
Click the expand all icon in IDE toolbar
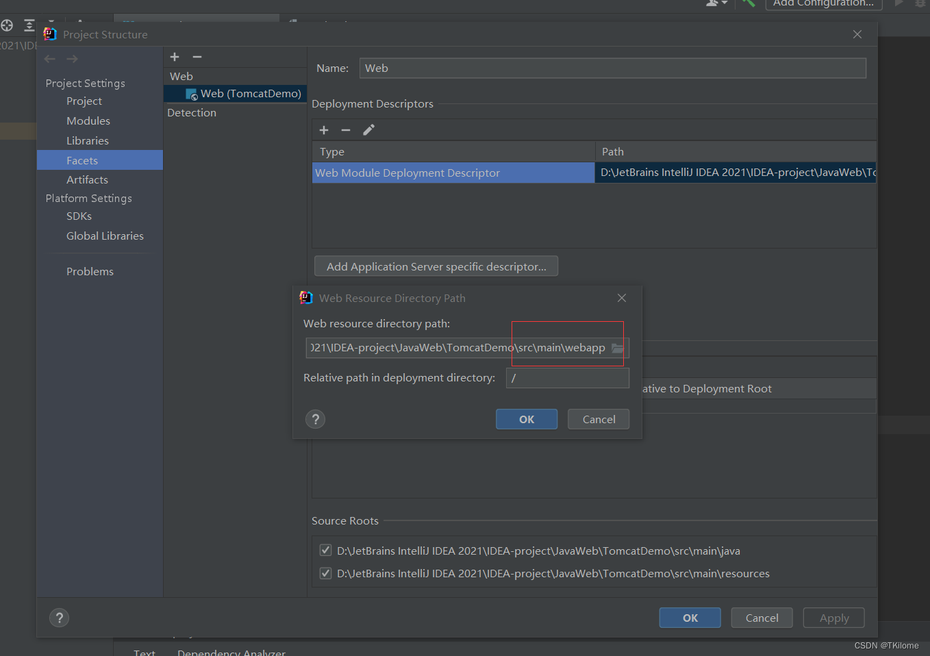coord(29,25)
